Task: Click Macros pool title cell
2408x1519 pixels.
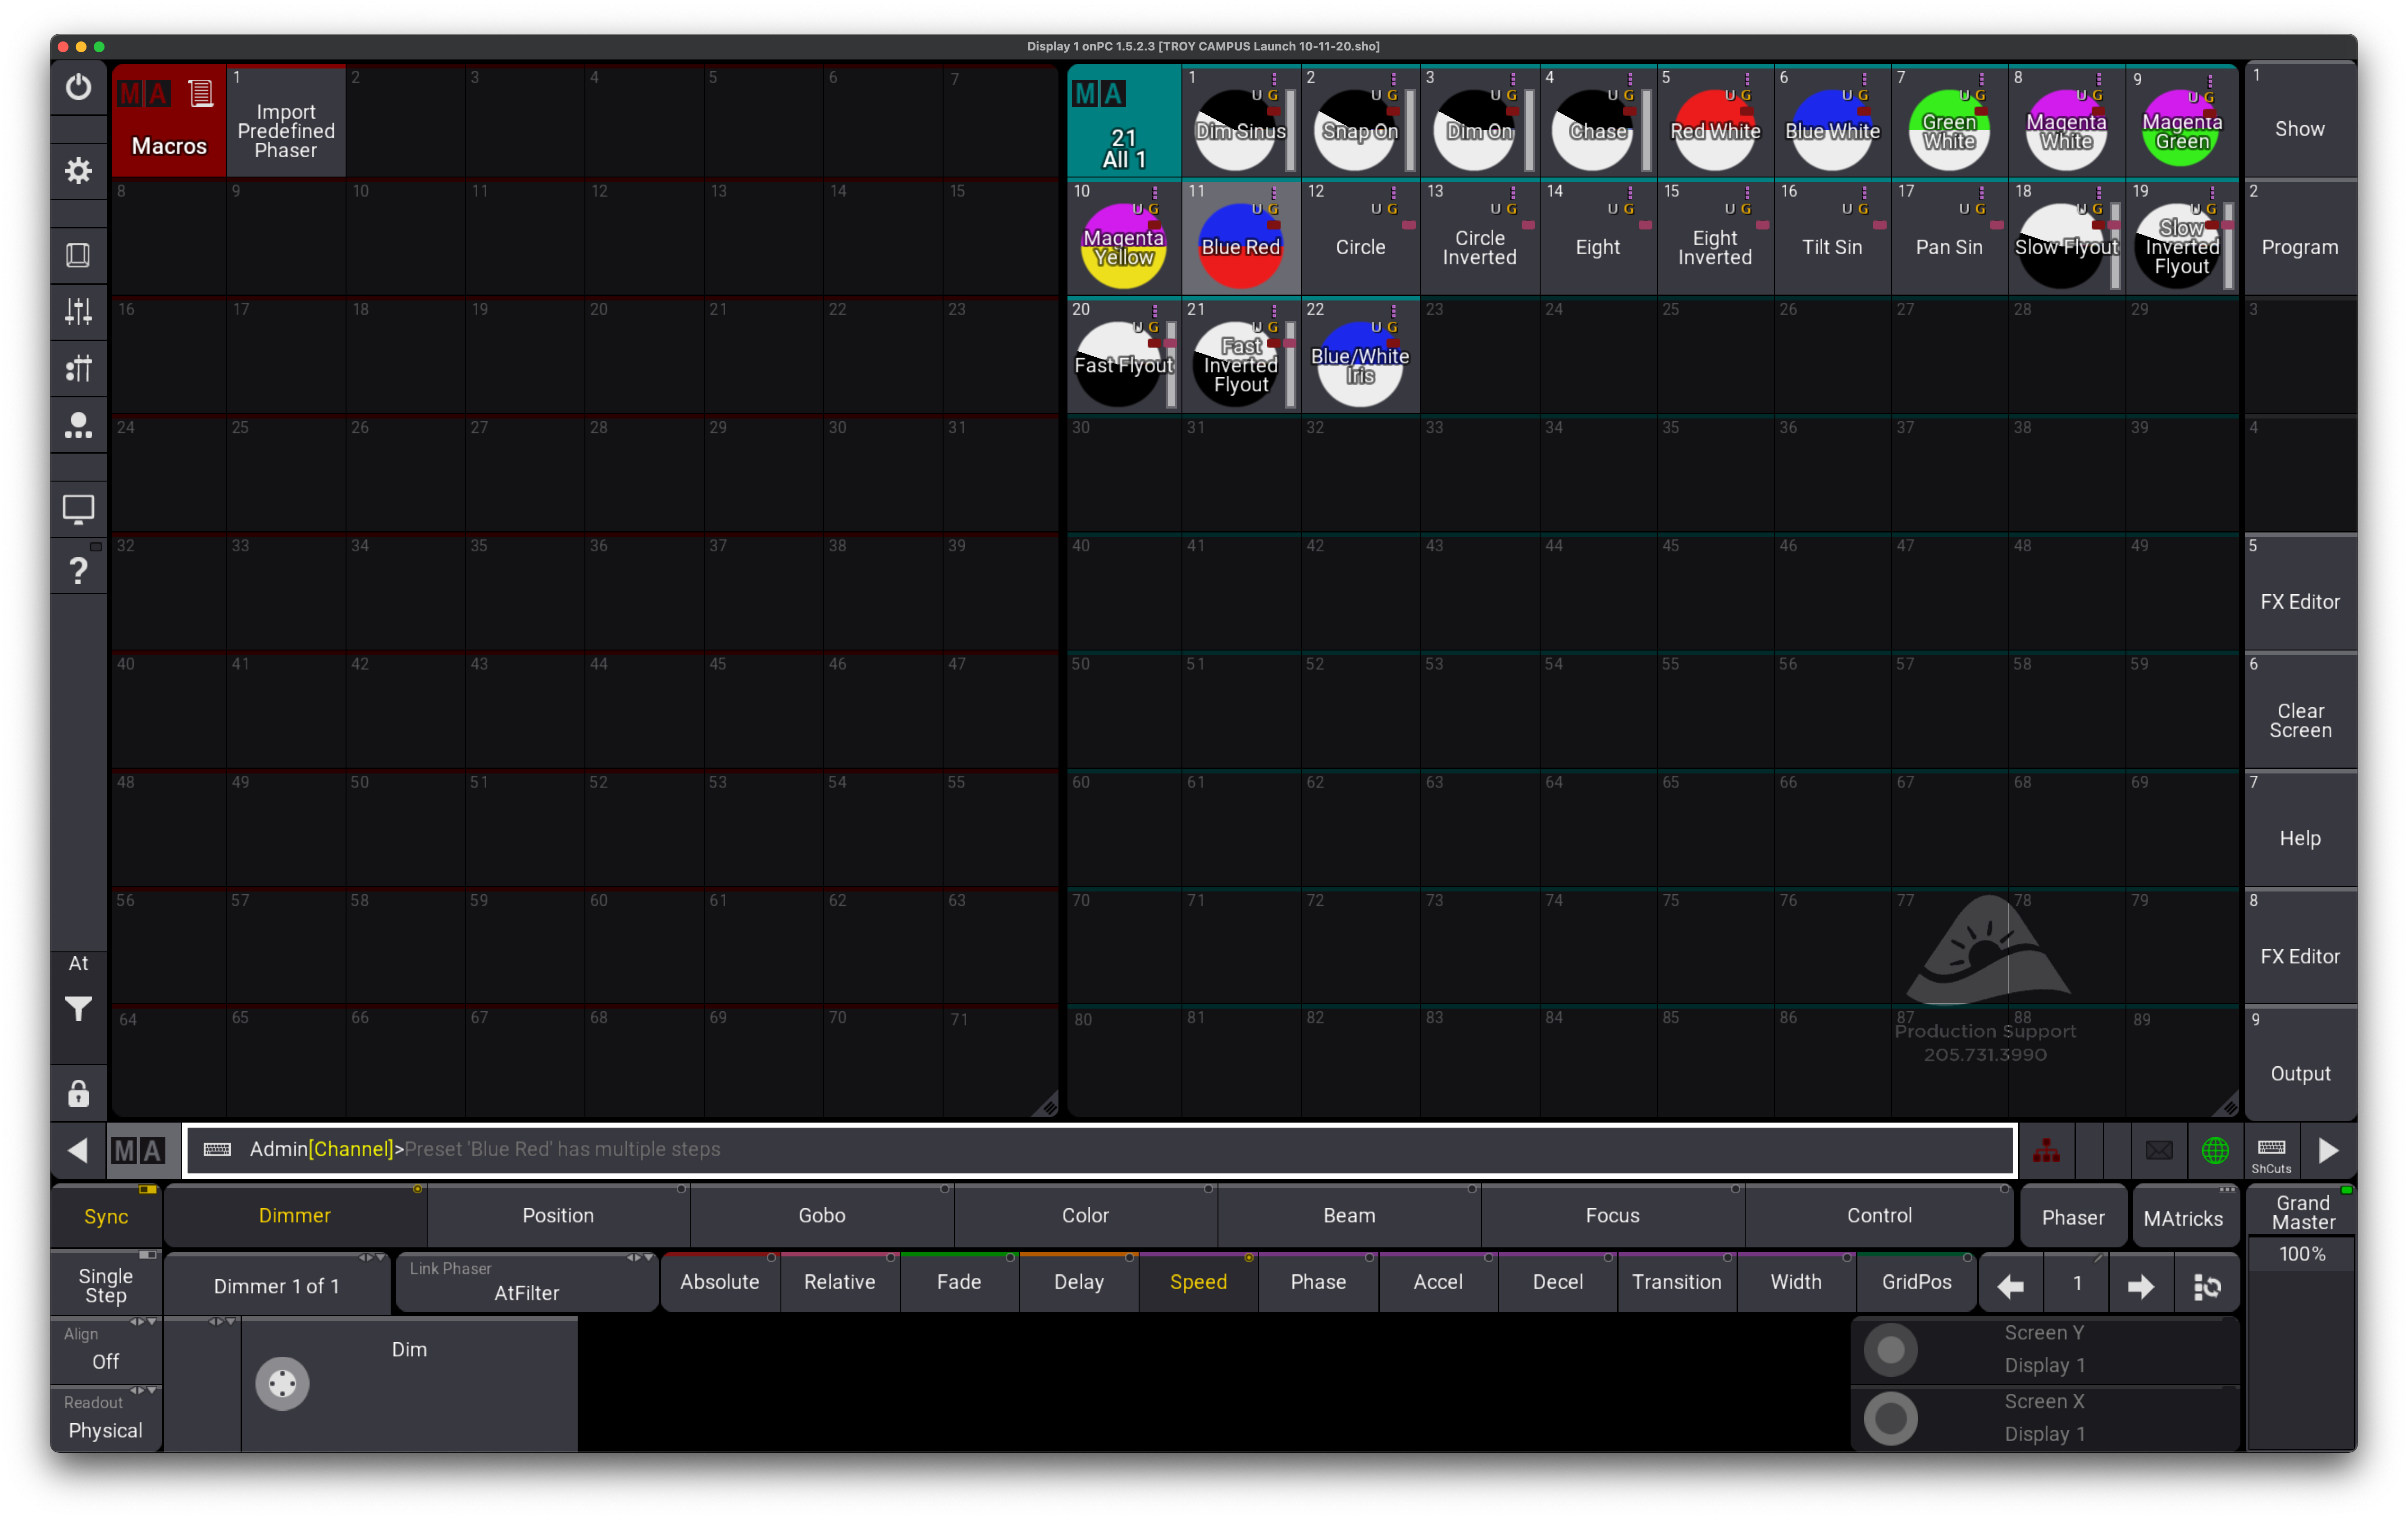Action: pyautogui.click(x=169, y=121)
